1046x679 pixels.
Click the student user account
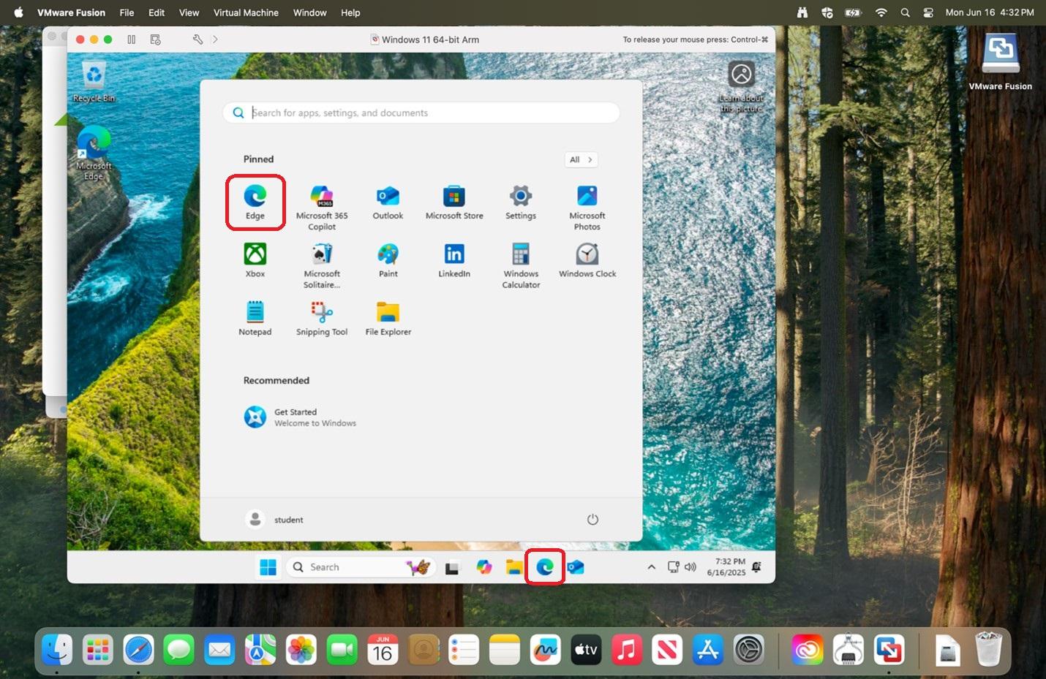(274, 520)
